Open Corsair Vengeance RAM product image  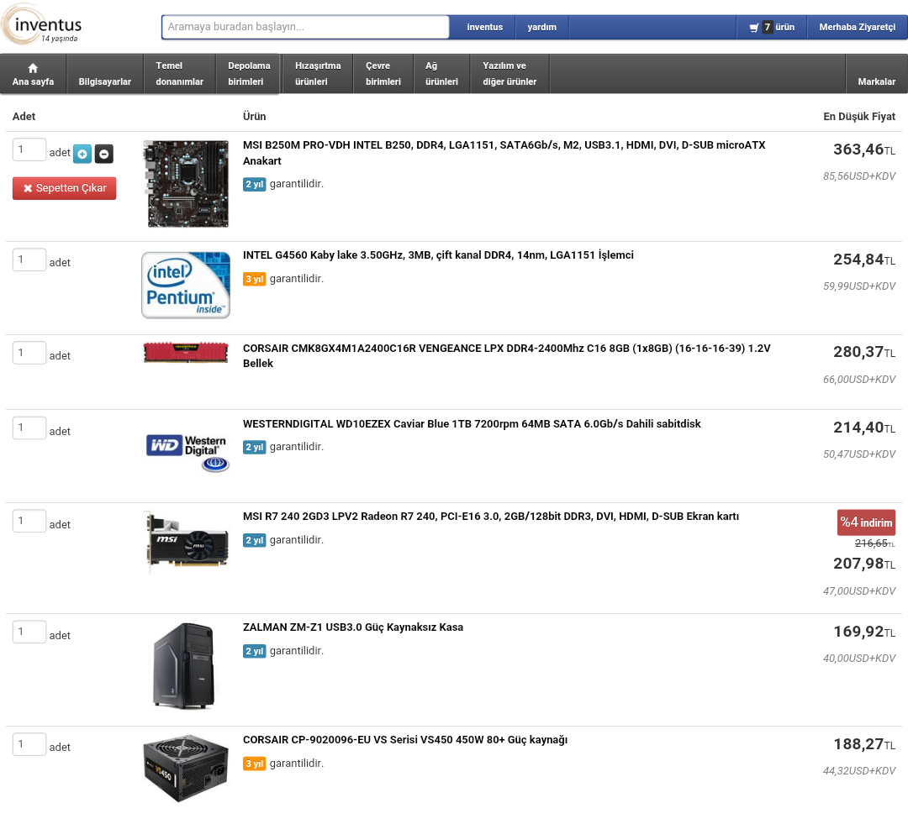(186, 353)
